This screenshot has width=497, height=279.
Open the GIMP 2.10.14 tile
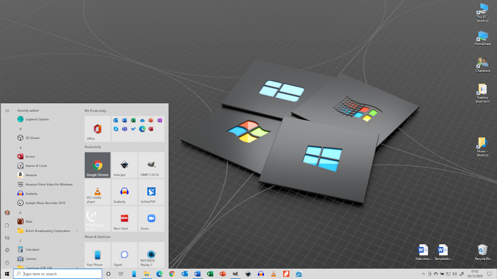point(151,165)
